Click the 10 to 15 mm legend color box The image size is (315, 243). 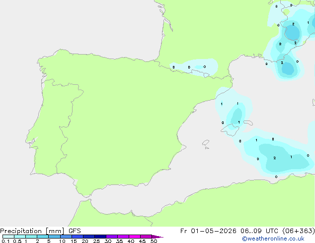[66, 237]
